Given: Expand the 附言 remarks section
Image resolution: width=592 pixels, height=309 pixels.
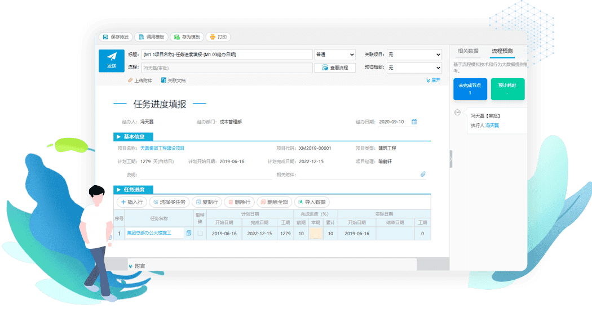Looking at the screenshot, I should [x=136, y=266].
